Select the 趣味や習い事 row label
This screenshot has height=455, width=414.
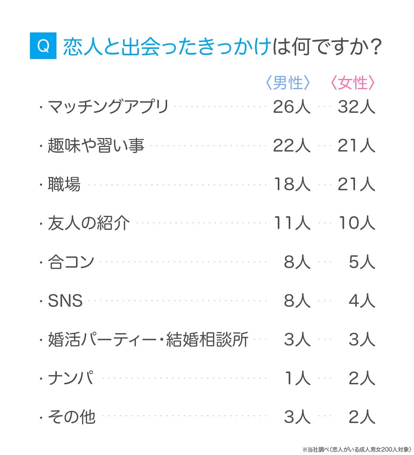pos(96,146)
